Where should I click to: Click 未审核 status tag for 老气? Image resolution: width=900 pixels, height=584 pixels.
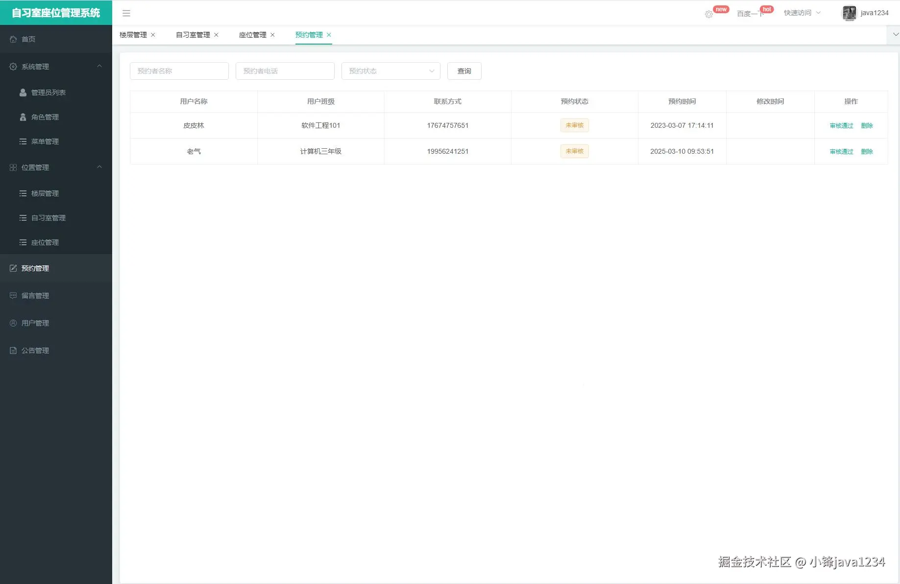tap(574, 151)
